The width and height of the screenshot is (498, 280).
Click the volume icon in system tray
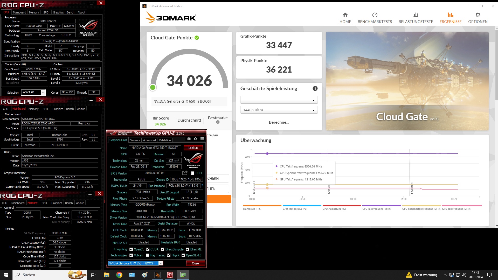click(464, 275)
